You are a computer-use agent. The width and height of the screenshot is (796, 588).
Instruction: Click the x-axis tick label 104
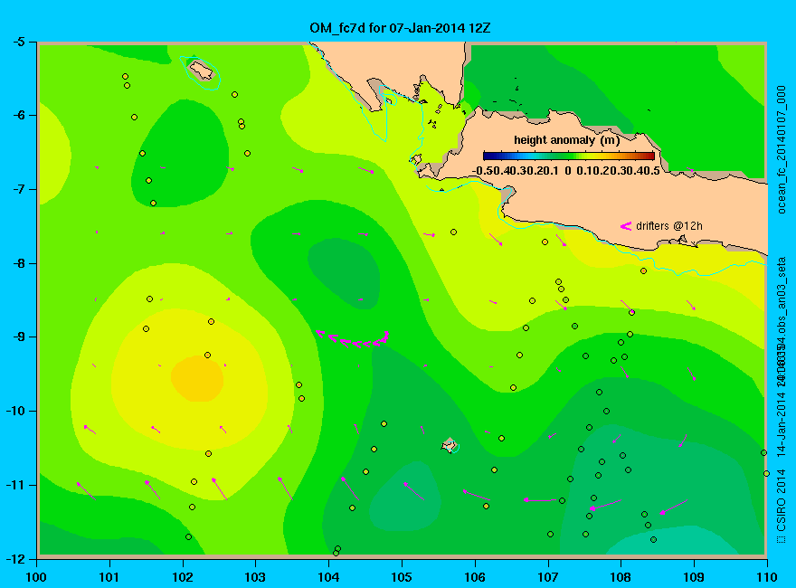pos(328,577)
